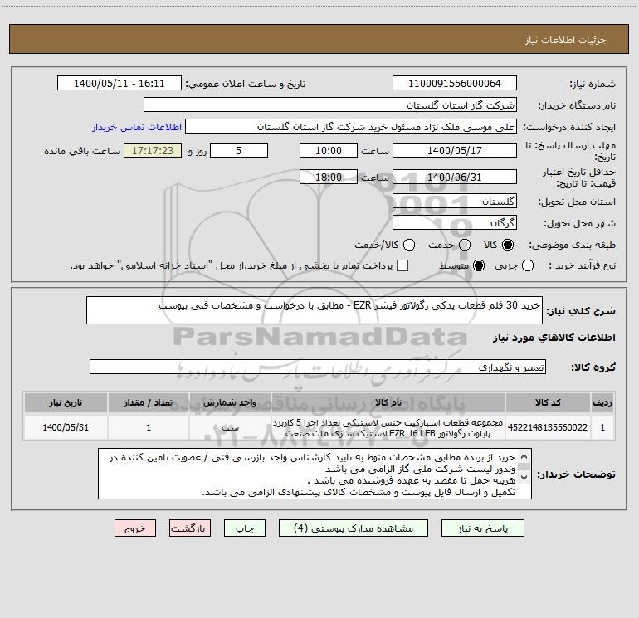This screenshot has height=618, width=639.
Task: Click the creator field علی موسی ملک نژاد
Action: pos(351,127)
